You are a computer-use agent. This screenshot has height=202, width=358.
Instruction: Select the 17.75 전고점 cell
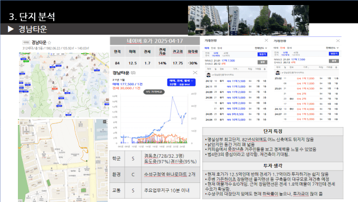tap(178, 63)
